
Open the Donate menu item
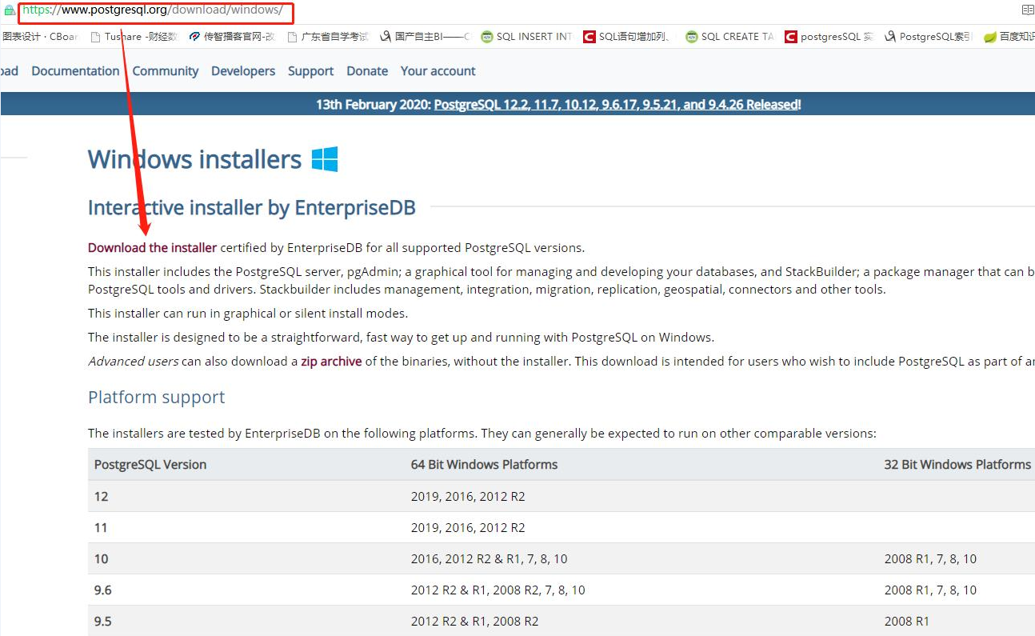pyautogui.click(x=367, y=71)
